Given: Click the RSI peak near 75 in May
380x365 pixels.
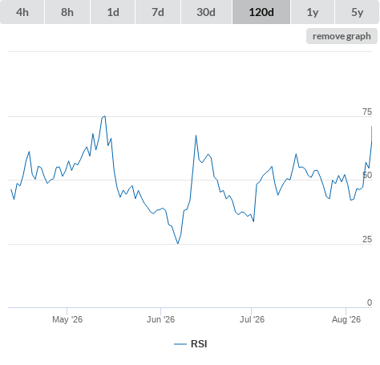Looking at the screenshot, I should pos(105,116).
